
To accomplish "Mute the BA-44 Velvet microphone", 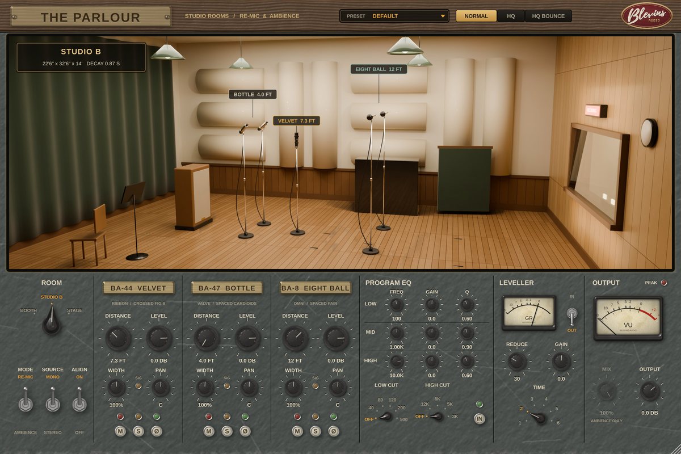I will click(120, 431).
